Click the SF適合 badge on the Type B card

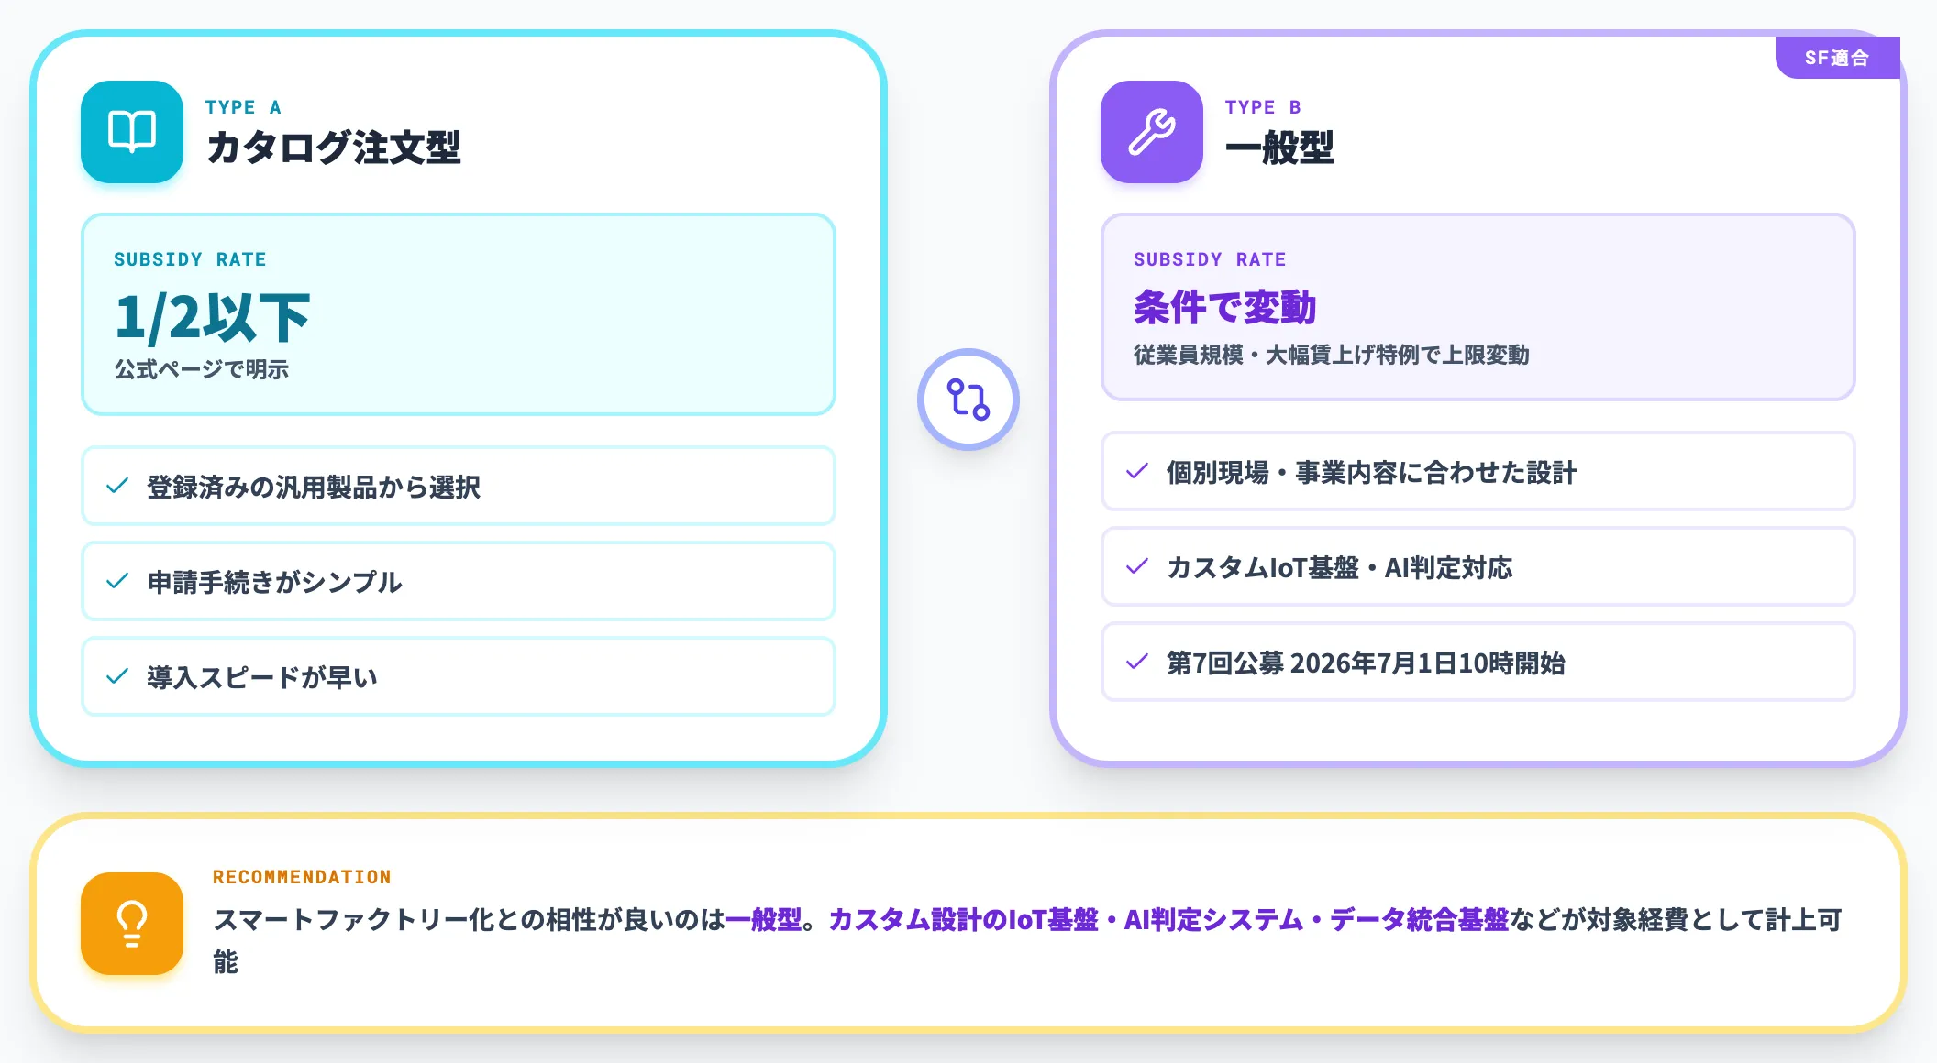[1837, 58]
